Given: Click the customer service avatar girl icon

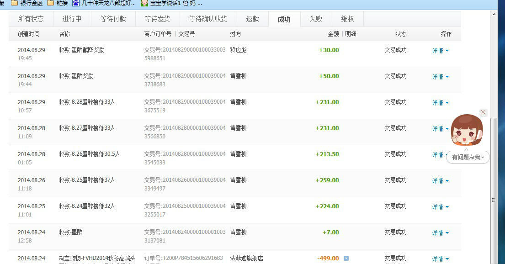Looking at the screenshot, I should point(467,130).
